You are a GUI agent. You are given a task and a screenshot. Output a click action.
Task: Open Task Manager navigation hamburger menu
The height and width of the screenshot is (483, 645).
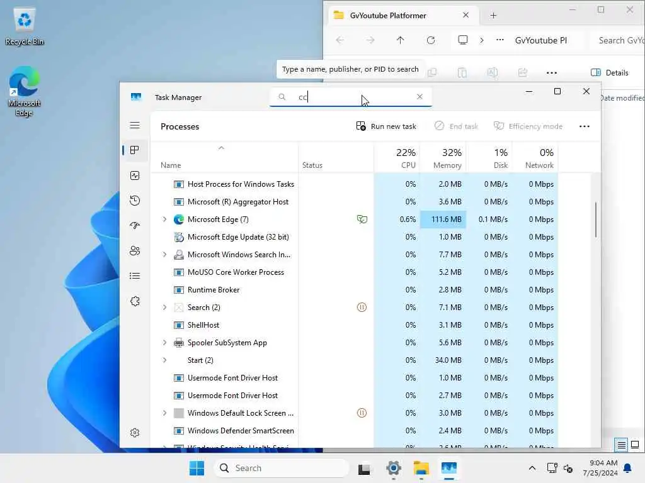click(x=135, y=125)
